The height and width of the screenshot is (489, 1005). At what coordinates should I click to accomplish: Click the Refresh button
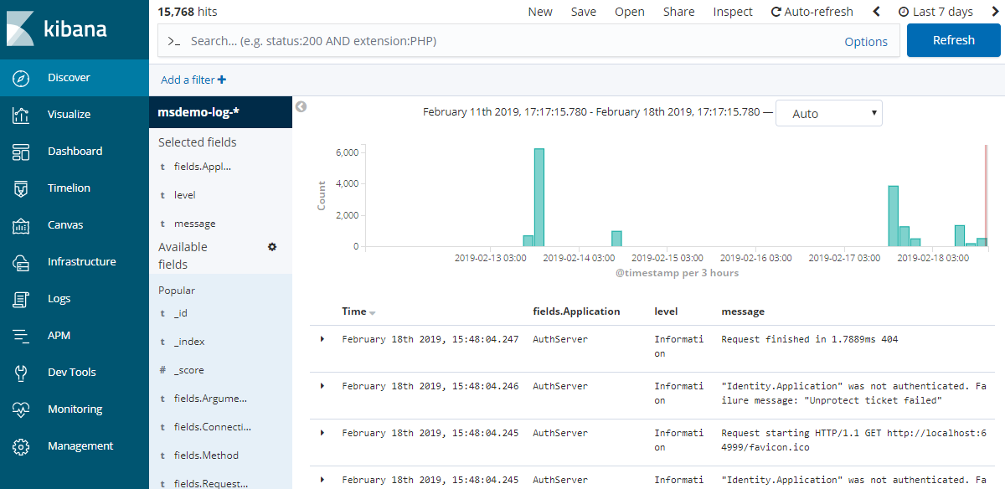coord(953,39)
